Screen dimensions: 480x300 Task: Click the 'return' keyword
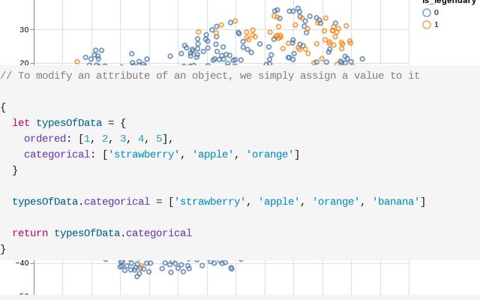click(30, 233)
